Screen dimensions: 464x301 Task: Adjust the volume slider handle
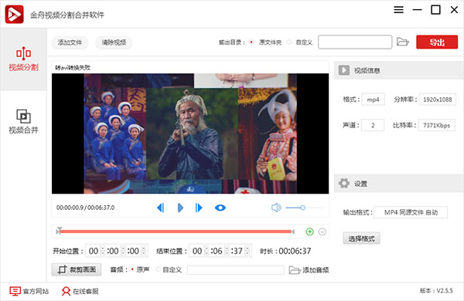coord(302,208)
